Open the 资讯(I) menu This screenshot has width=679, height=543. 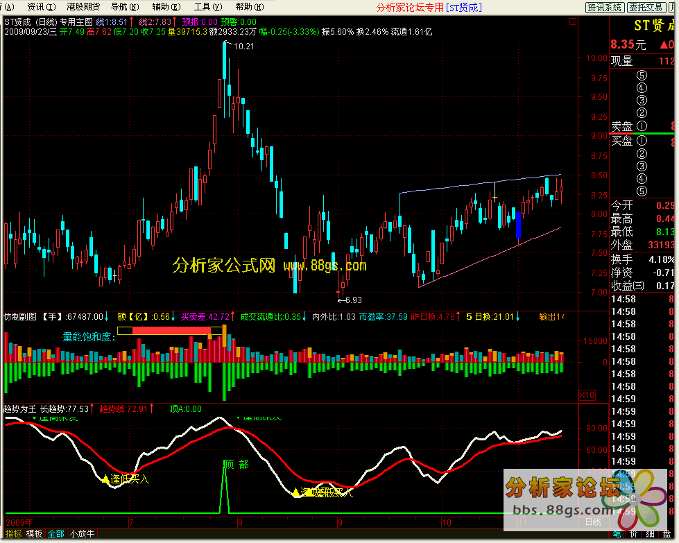[x=41, y=7]
